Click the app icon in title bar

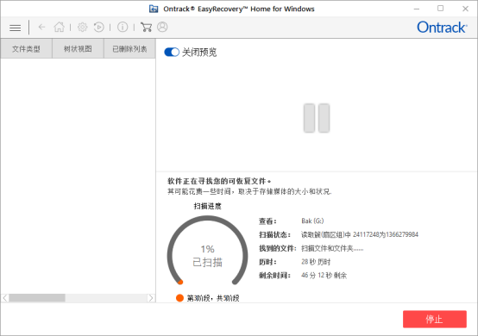pos(154,9)
